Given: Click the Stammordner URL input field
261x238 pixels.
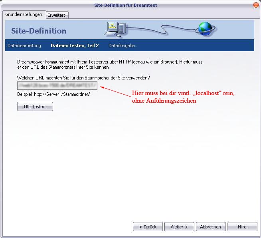Looking at the screenshot, I should pyautogui.click(x=57, y=85).
